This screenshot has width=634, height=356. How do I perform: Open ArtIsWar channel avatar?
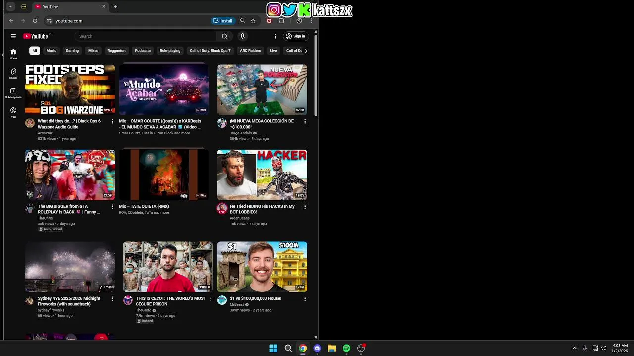point(30,123)
